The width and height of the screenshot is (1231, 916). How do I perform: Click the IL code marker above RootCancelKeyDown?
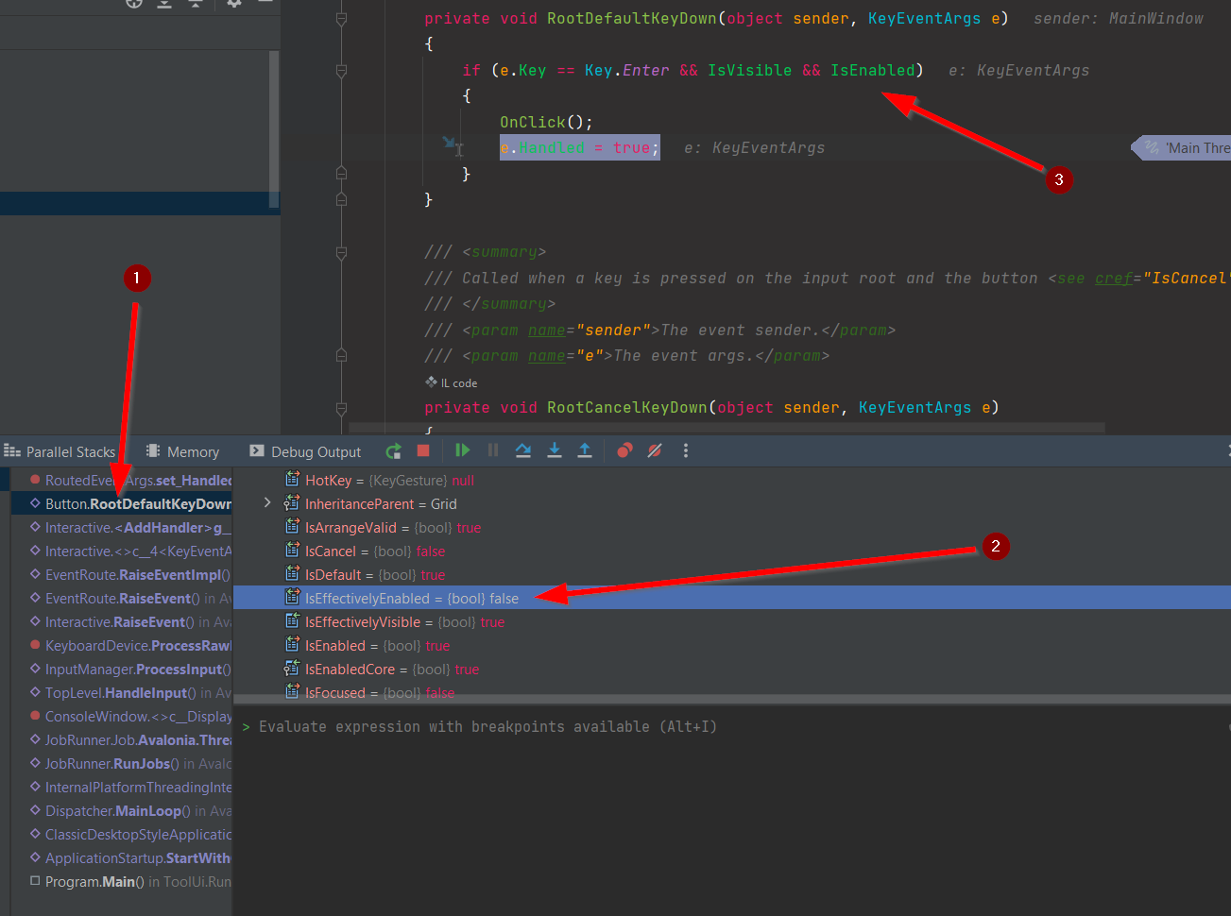coord(451,382)
